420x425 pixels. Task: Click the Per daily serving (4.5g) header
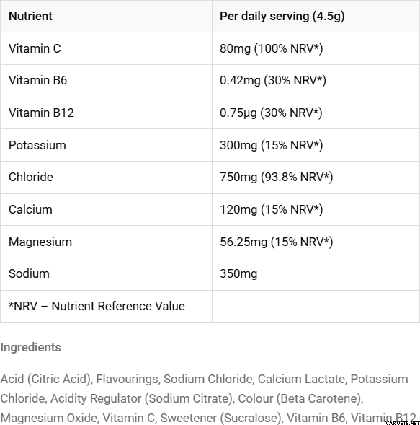pos(282,17)
